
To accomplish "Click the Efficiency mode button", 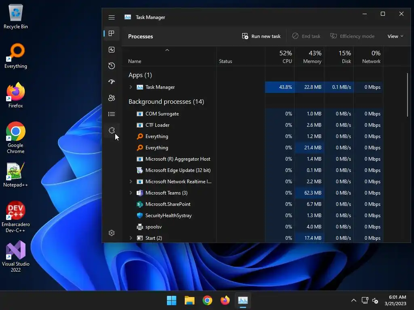I will (x=352, y=36).
